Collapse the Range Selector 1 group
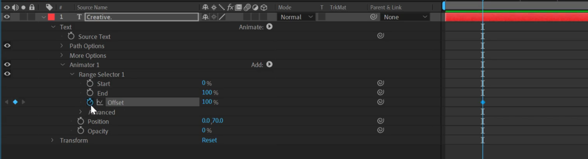Viewport: 588px width, 159px height. 72,74
